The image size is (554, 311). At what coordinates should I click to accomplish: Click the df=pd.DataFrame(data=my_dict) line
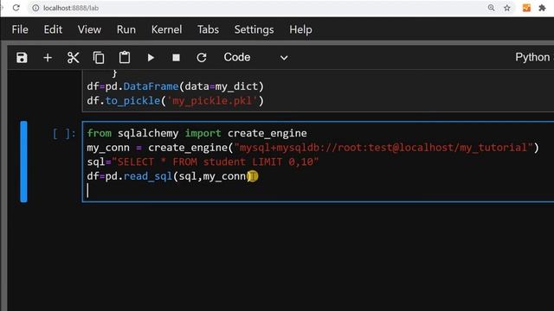(175, 86)
